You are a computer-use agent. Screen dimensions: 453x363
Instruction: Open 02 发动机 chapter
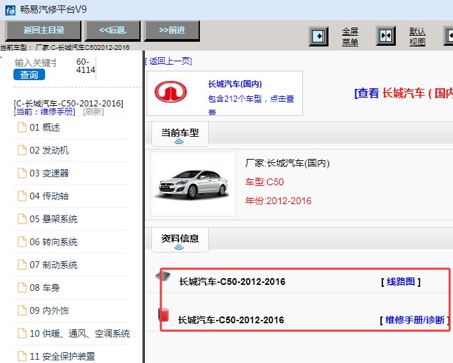[x=49, y=150]
